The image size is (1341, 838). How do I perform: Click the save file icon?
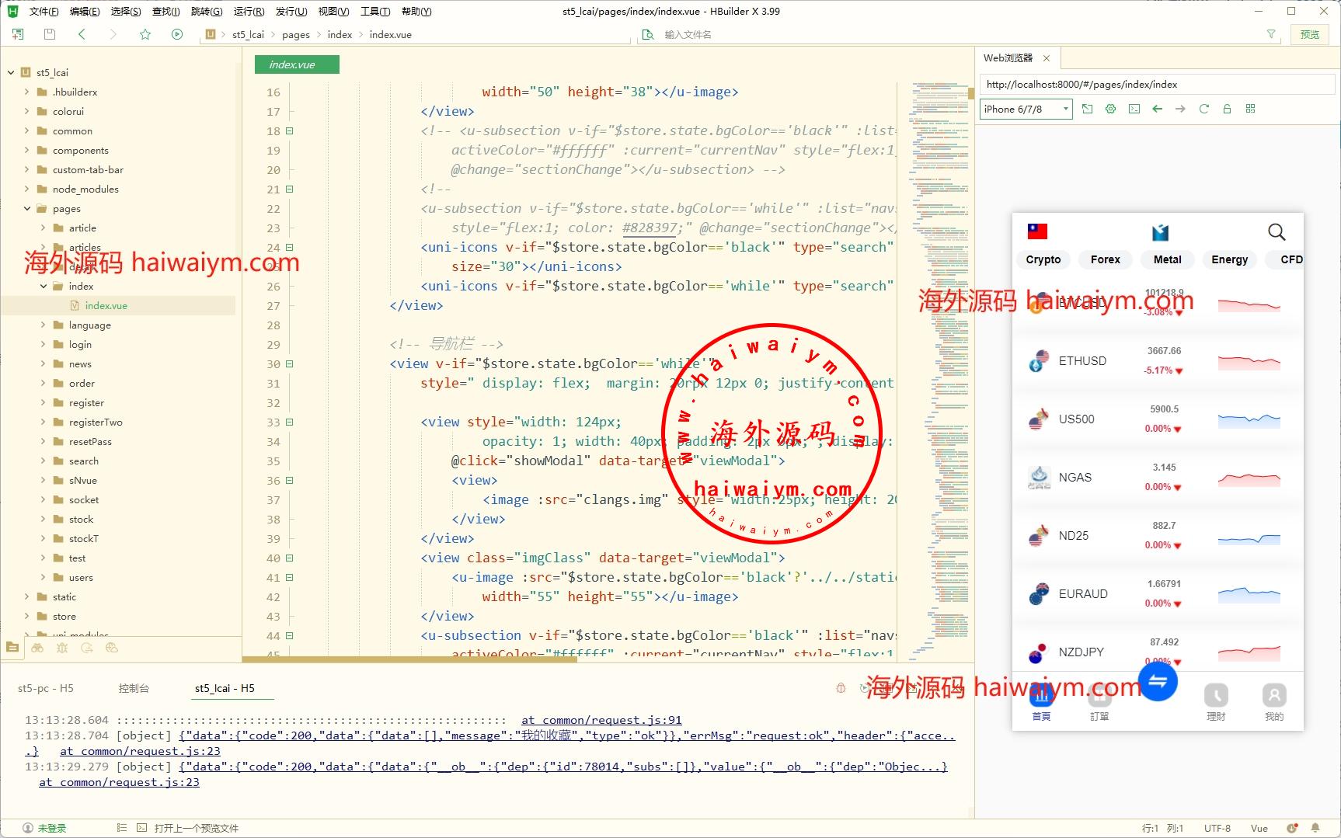click(50, 34)
